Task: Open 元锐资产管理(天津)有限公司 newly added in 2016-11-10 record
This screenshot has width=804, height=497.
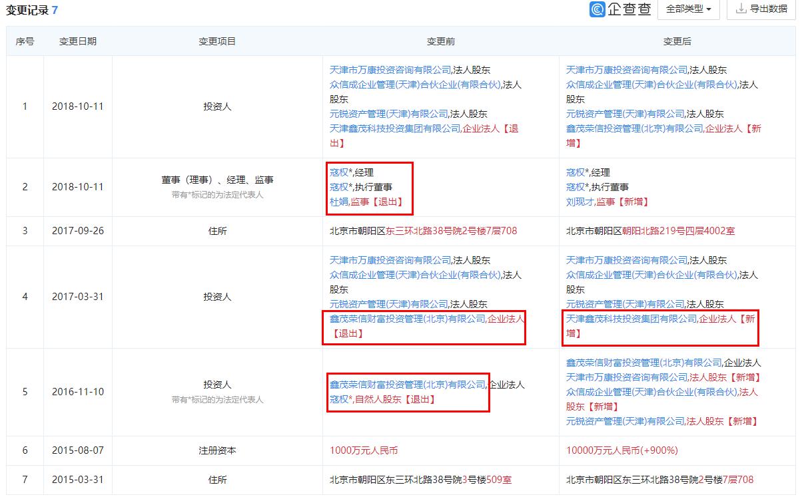Action: point(625,421)
